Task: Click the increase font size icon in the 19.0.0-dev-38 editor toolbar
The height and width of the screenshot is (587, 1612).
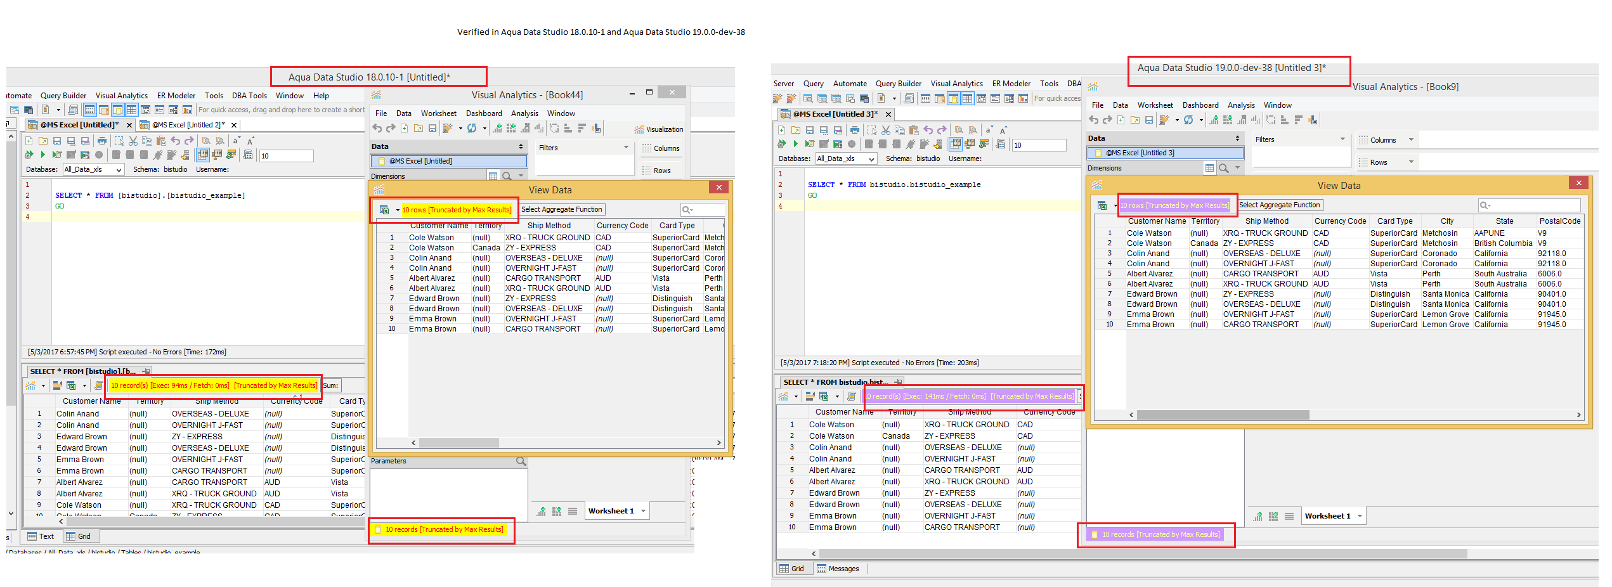Action: tap(1003, 130)
